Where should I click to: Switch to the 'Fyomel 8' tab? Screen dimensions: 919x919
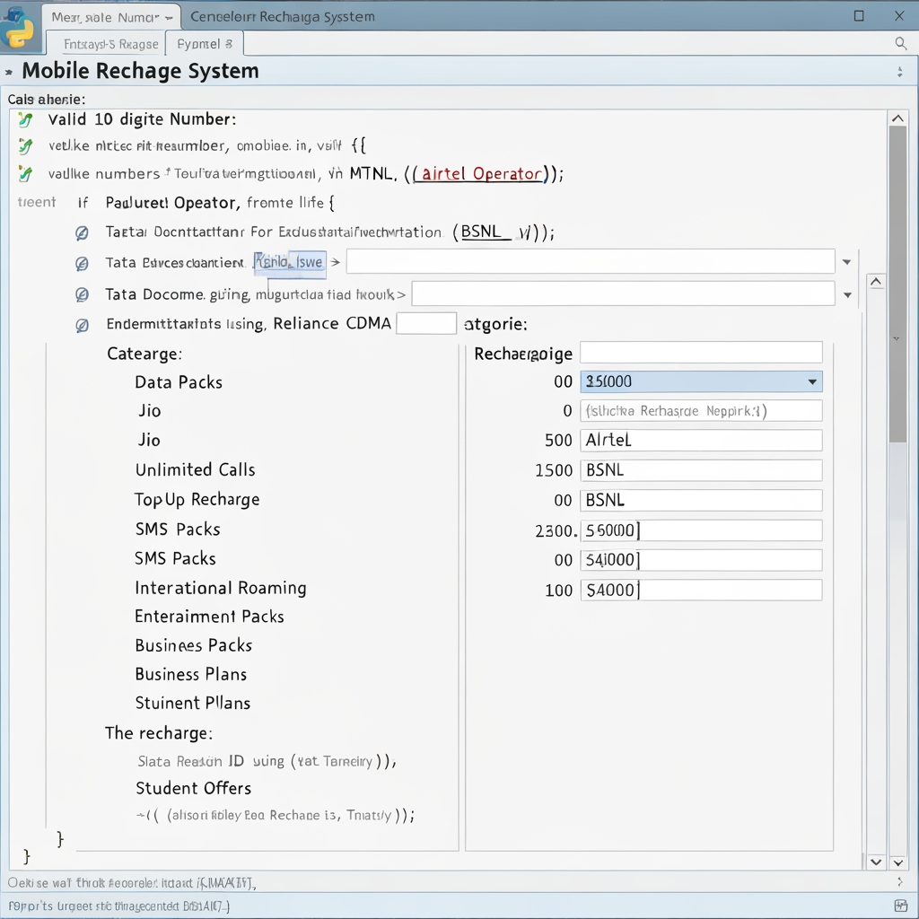(205, 44)
